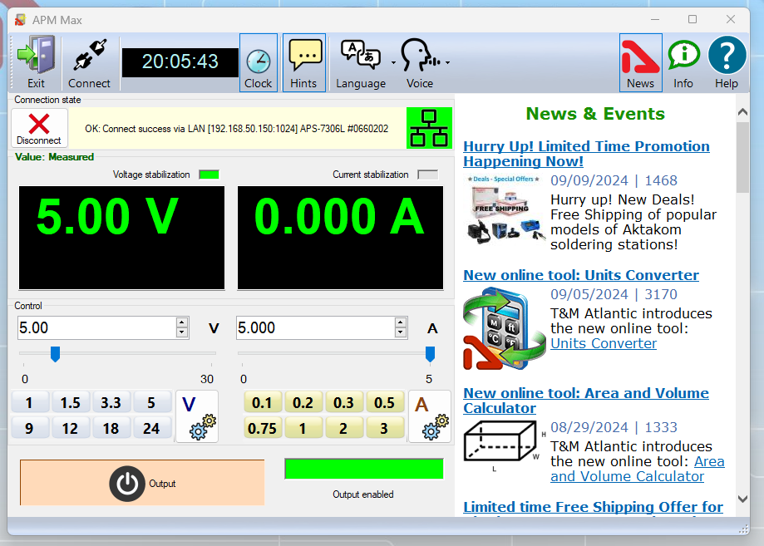
Task: Follow inline Area and Volume Calculator link
Action: click(x=638, y=469)
